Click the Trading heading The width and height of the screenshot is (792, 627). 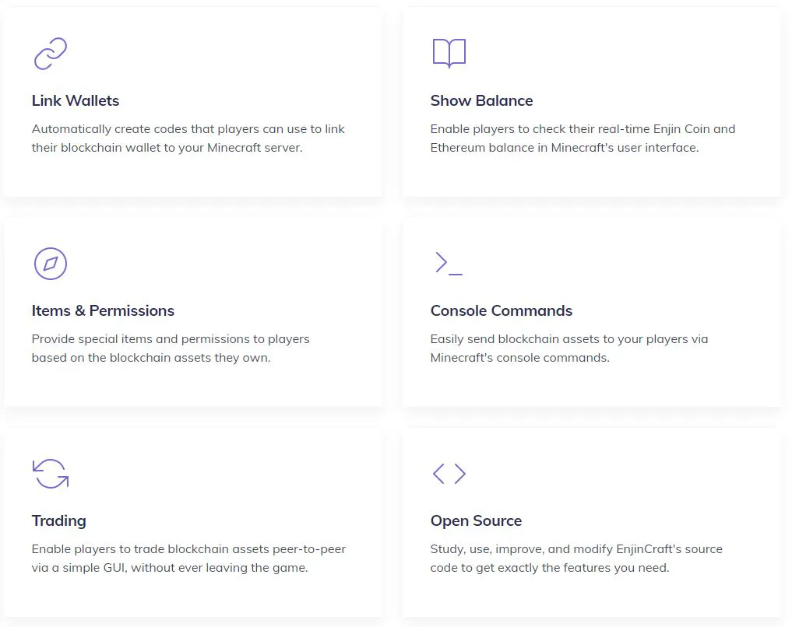pos(58,520)
